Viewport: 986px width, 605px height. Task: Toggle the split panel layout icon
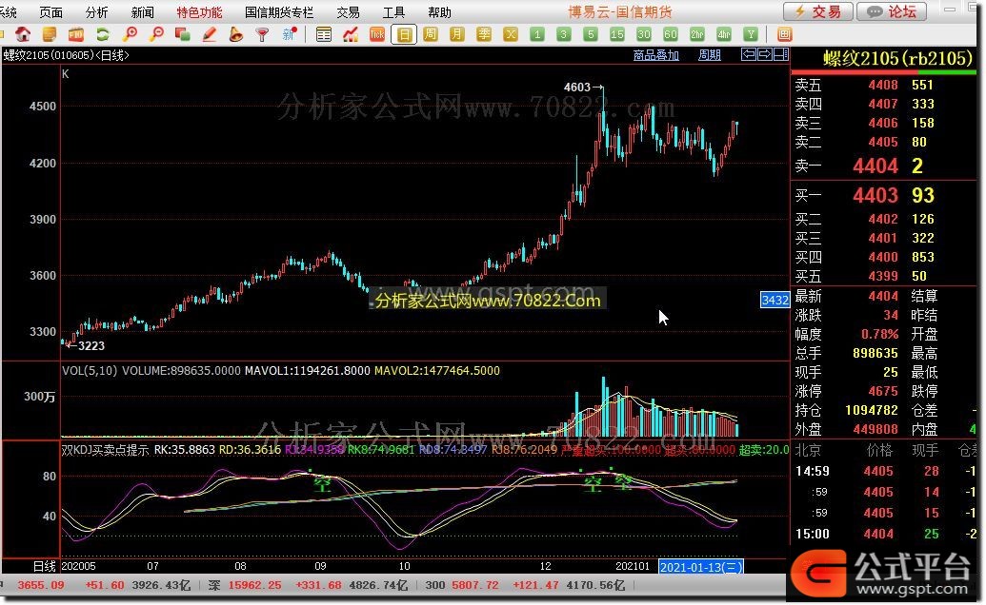click(781, 54)
